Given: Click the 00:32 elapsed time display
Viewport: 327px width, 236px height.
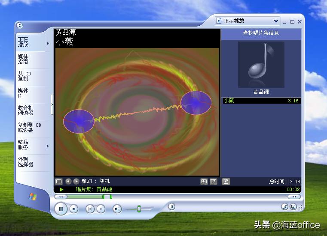Looking at the screenshot, I should pyautogui.click(x=293, y=189).
